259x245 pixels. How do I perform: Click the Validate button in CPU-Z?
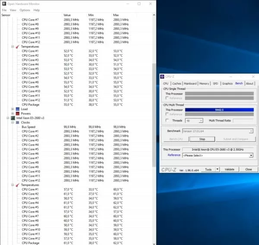click(230, 170)
